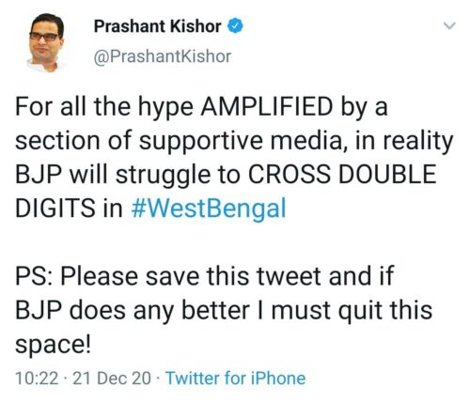Click the blue verified badge

(x=235, y=26)
